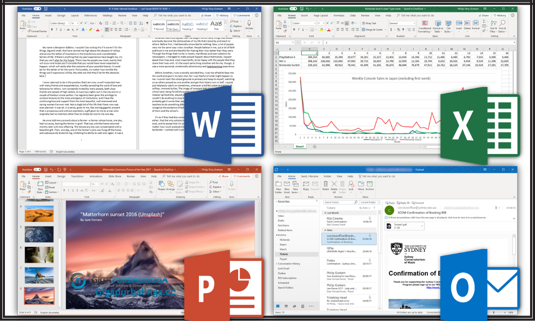Click Comments button in PowerPoint
This screenshot has height=321, width=535.
pyautogui.click(x=242, y=176)
